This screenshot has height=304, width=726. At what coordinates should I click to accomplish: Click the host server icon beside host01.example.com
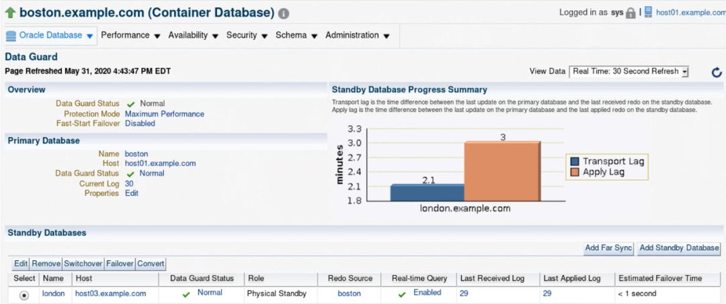tap(648, 12)
